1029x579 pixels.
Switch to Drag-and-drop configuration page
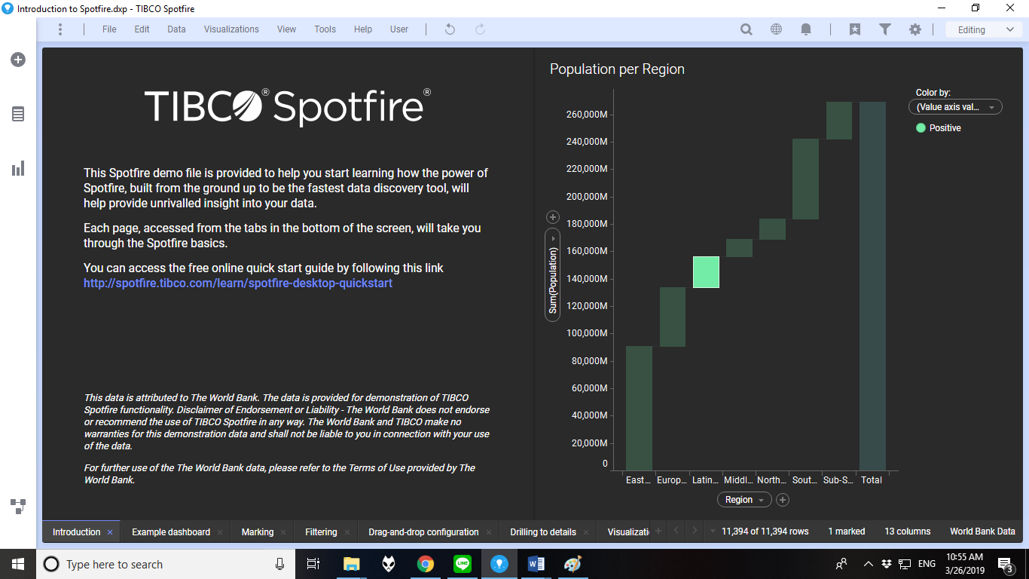coord(423,532)
